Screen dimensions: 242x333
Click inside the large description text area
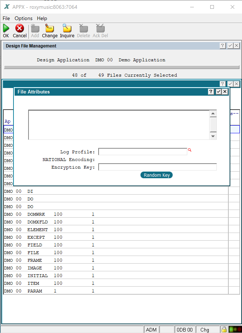pos(119,125)
